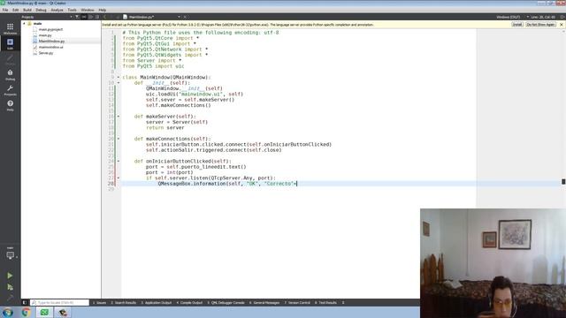Open the Version Control pane
The height and width of the screenshot is (318, 566).
(x=297, y=302)
